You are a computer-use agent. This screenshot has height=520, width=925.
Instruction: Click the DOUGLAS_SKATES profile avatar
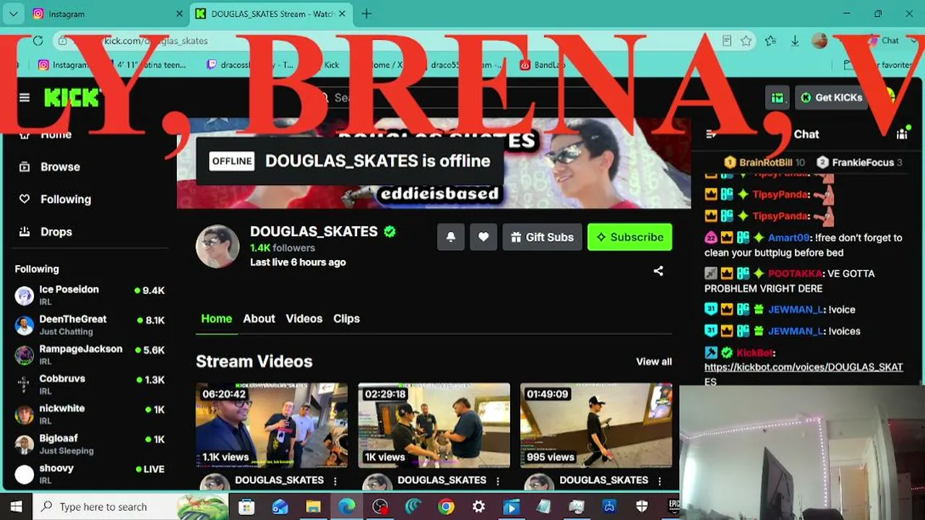(x=218, y=246)
